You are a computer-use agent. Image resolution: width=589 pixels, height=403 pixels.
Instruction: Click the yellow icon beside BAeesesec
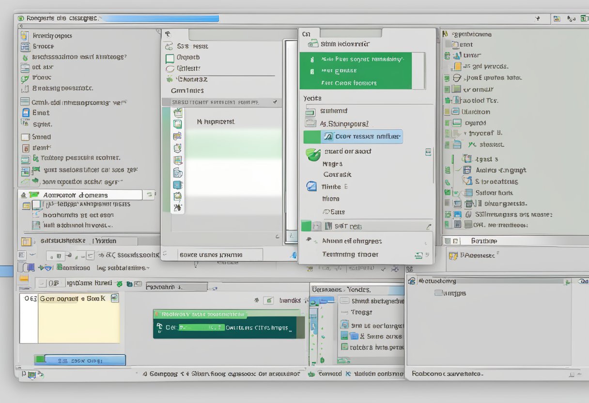(453, 255)
